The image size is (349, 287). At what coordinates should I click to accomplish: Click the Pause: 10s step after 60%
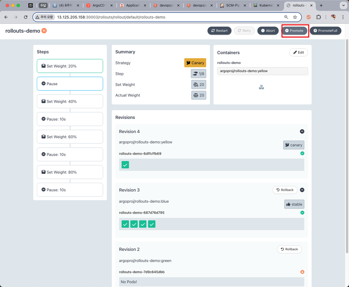tap(70, 154)
